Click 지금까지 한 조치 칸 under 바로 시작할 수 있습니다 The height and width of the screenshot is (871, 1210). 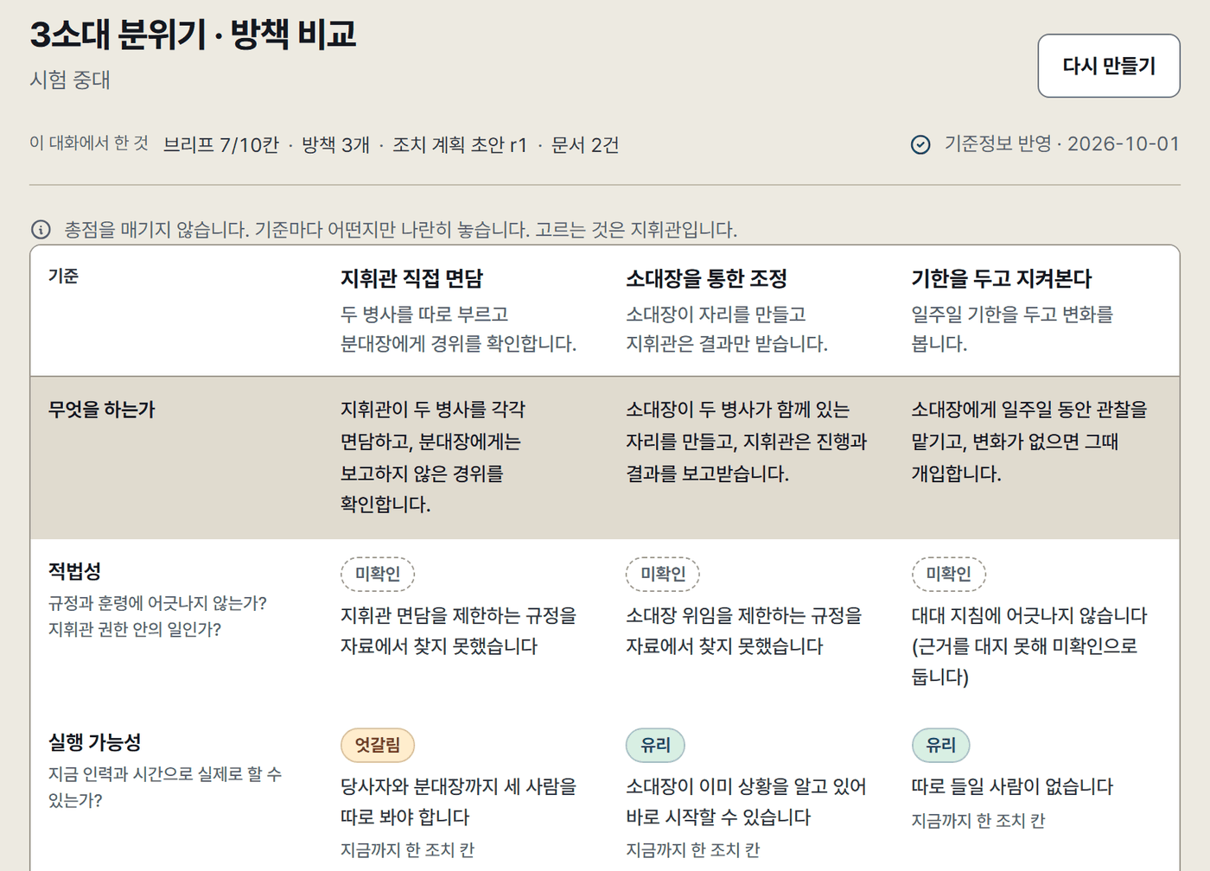[x=692, y=850]
